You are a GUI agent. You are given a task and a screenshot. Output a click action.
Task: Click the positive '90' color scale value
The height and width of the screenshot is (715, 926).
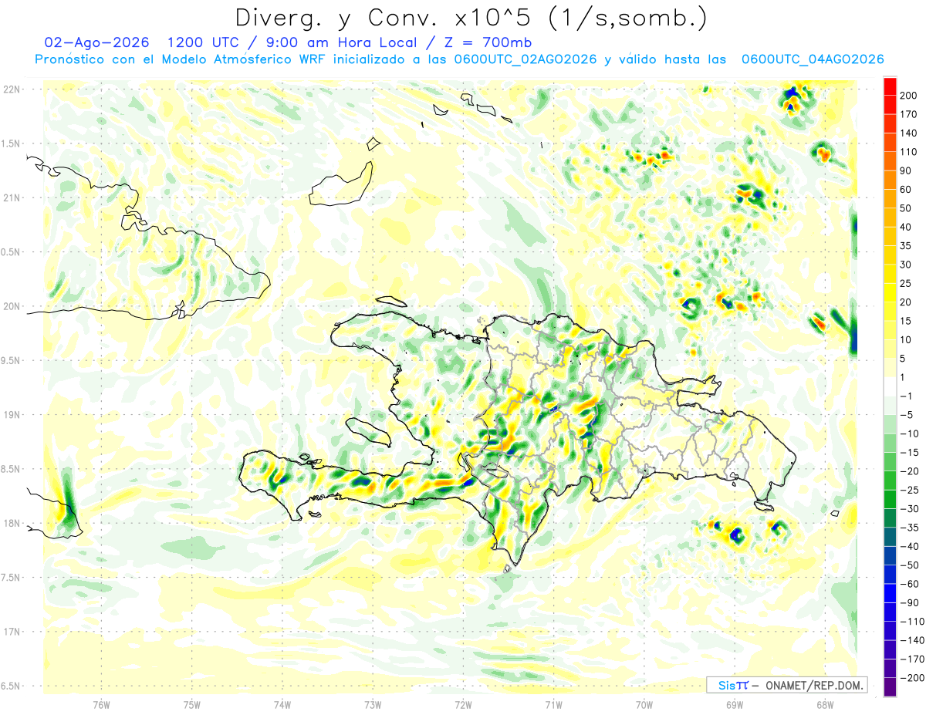[x=906, y=170]
